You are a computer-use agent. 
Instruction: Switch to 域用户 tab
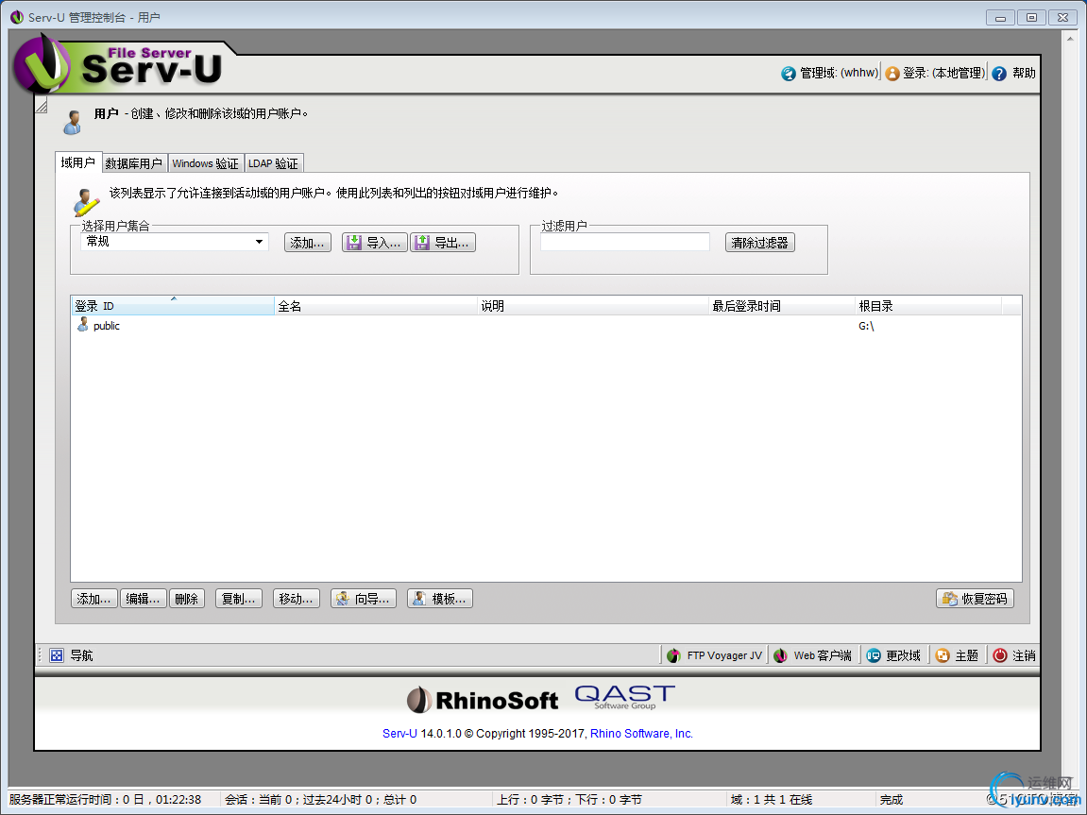tap(78, 162)
